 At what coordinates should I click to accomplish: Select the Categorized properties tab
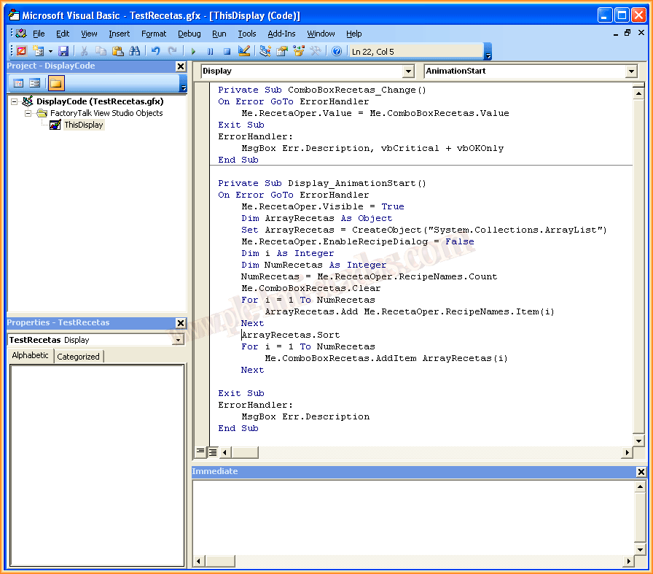(78, 357)
